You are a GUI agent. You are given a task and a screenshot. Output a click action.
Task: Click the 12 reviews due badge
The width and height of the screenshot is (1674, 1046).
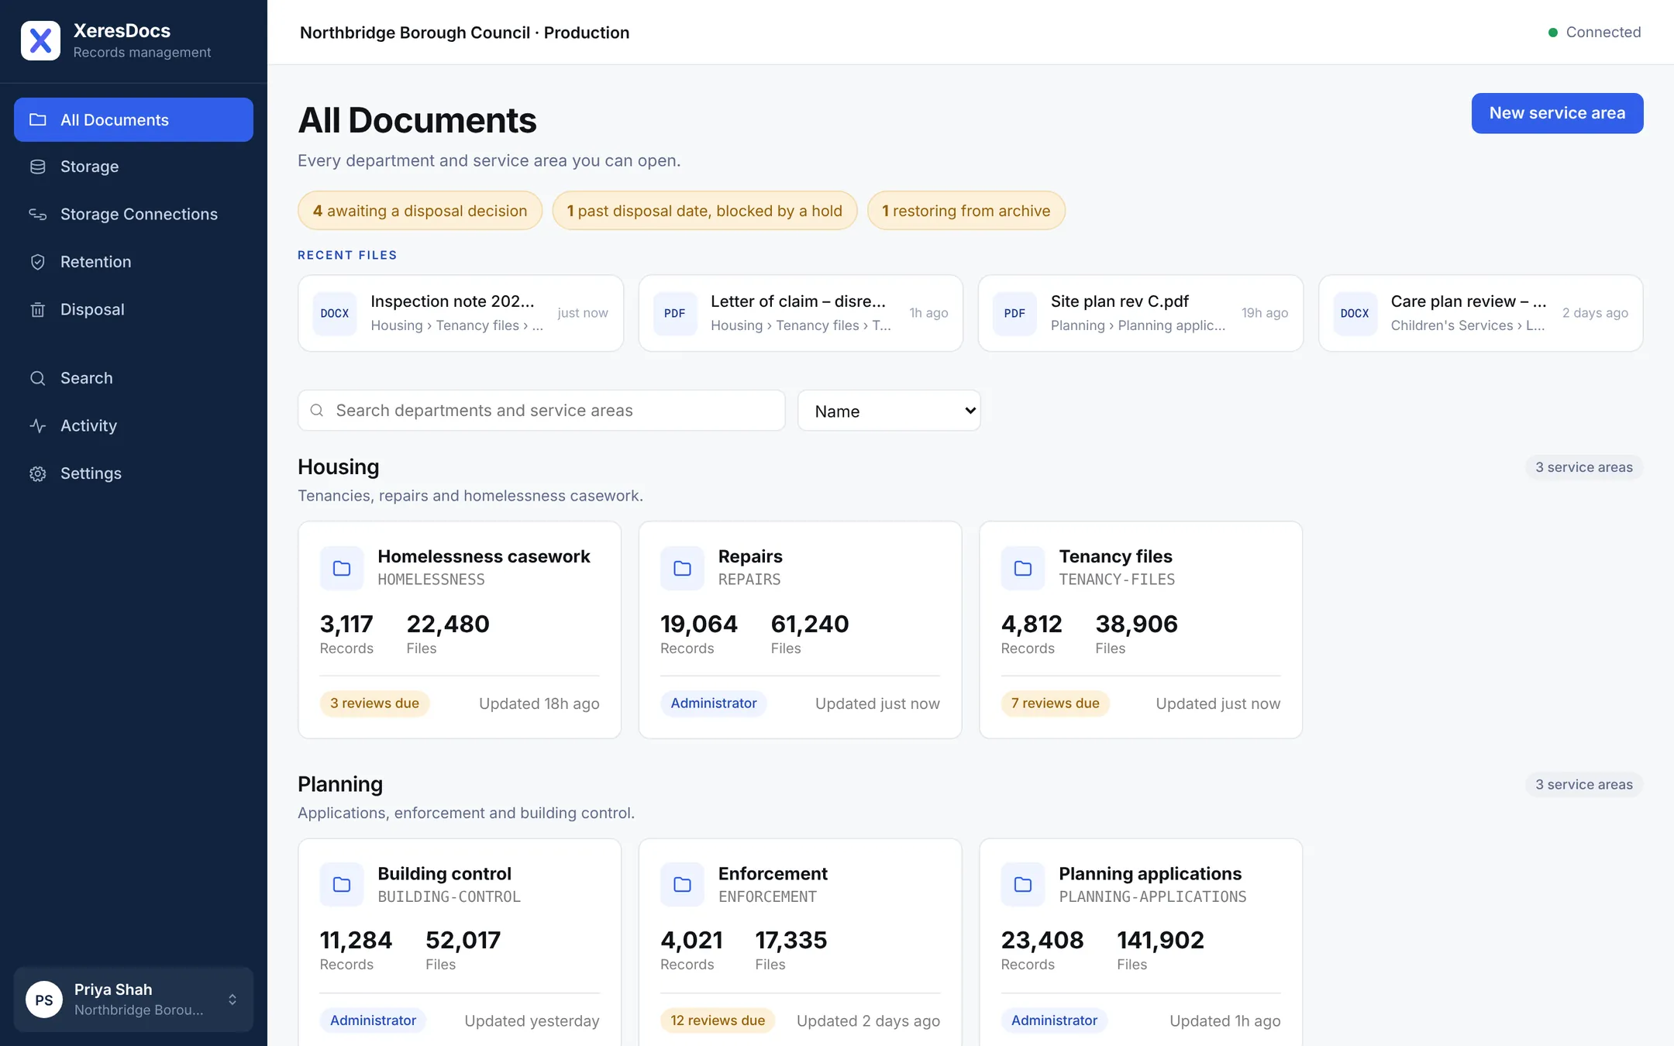click(x=718, y=1020)
